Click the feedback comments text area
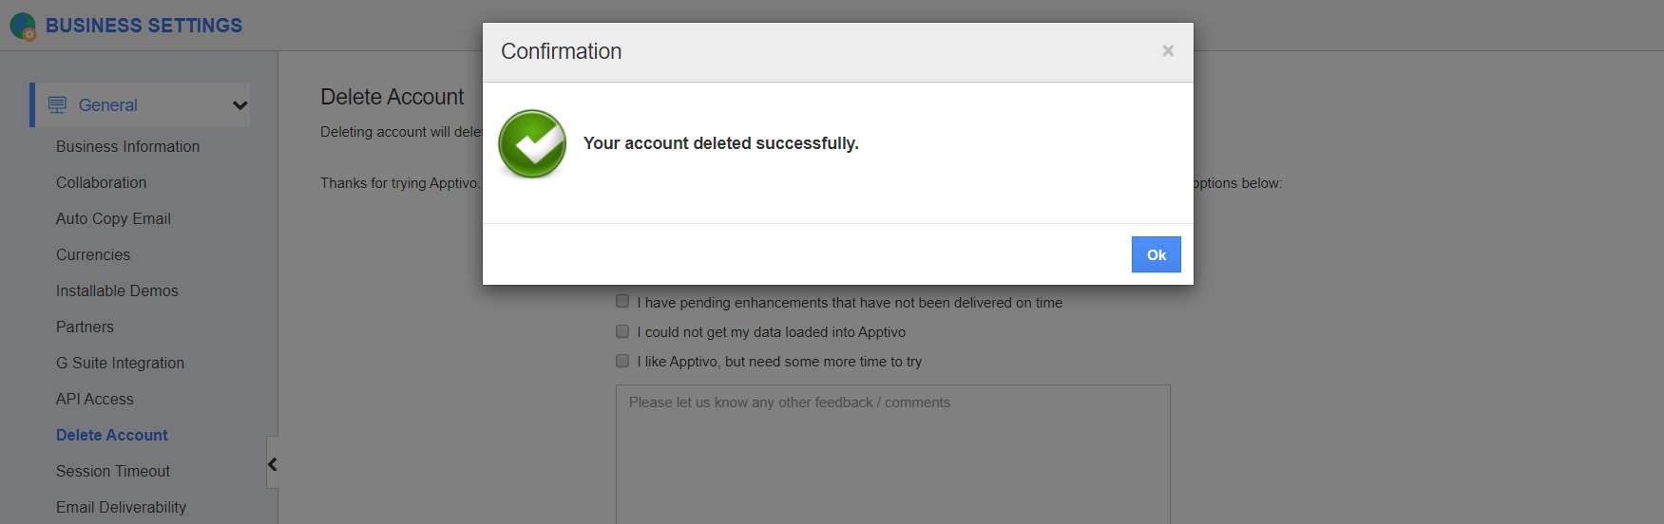Screen dimensions: 1664x524 (892, 456)
